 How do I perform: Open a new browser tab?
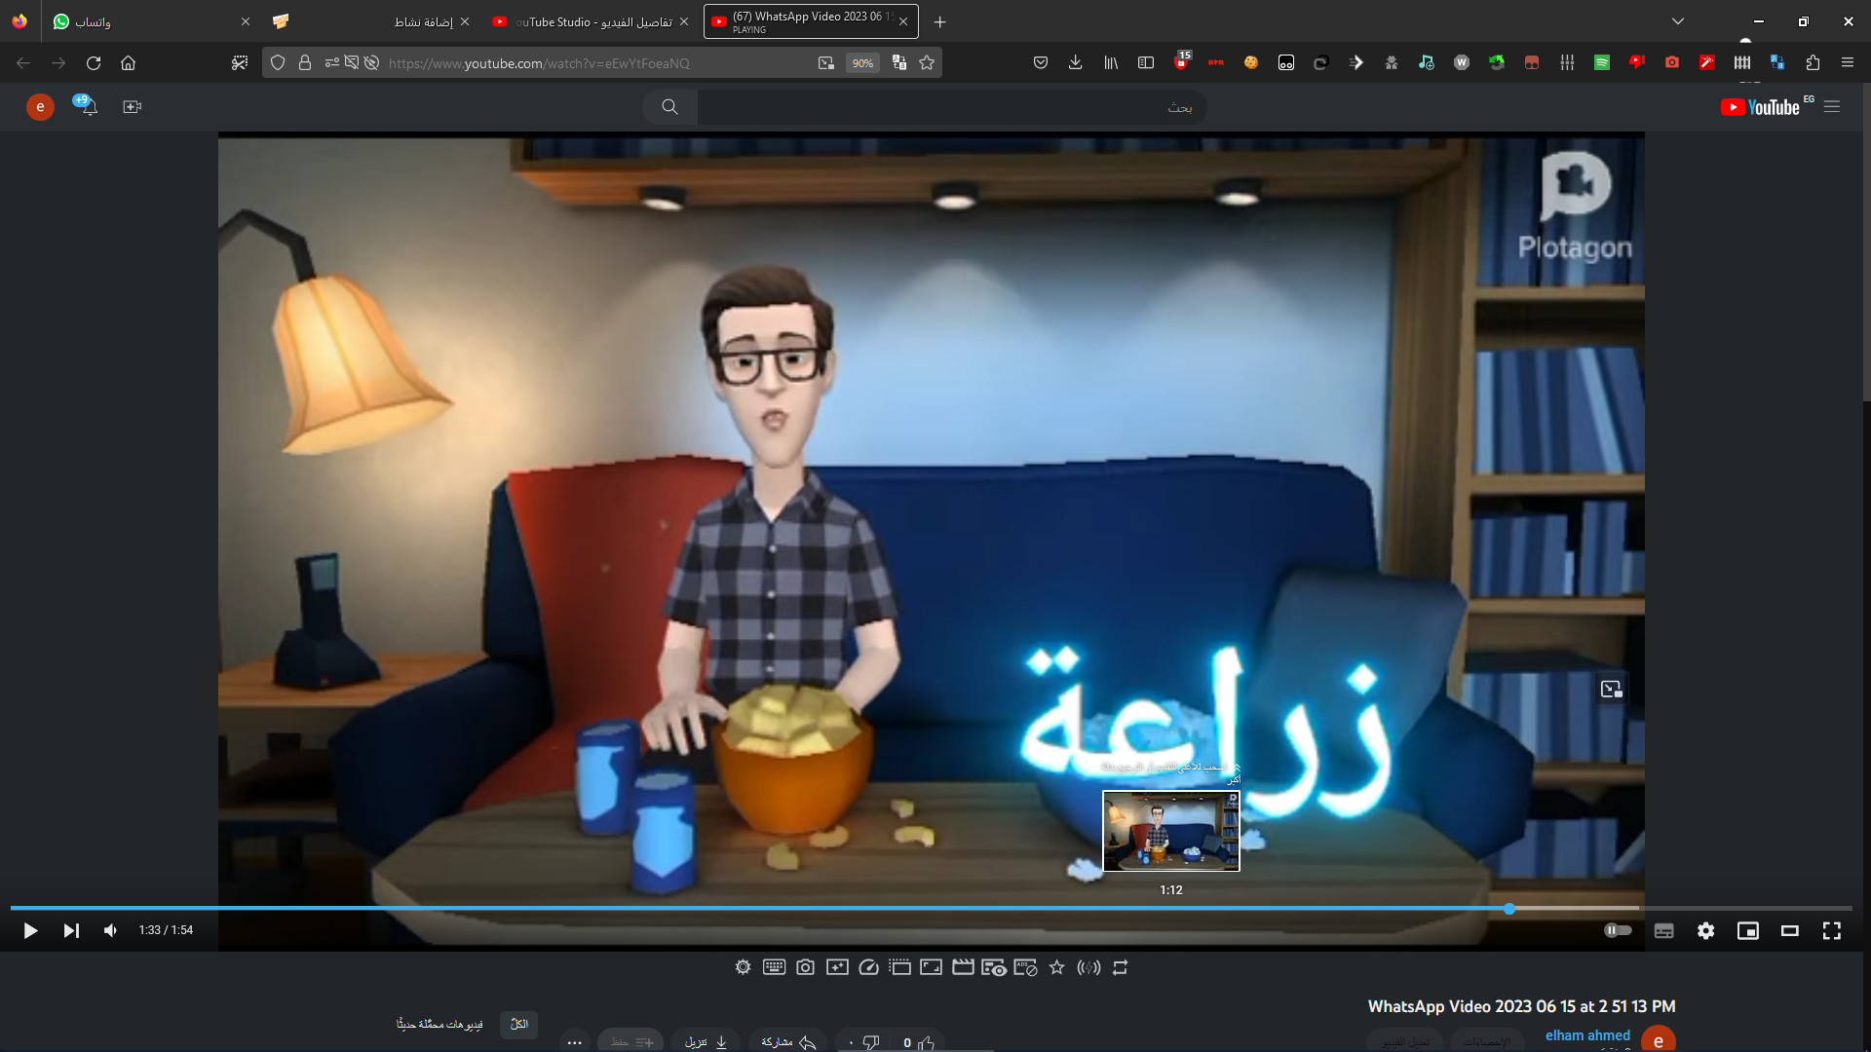(x=939, y=21)
